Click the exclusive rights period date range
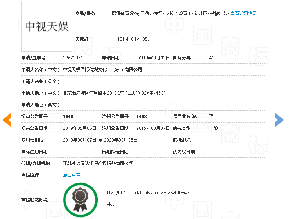The width and height of the screenshot is (289, 219). (100, 140)
